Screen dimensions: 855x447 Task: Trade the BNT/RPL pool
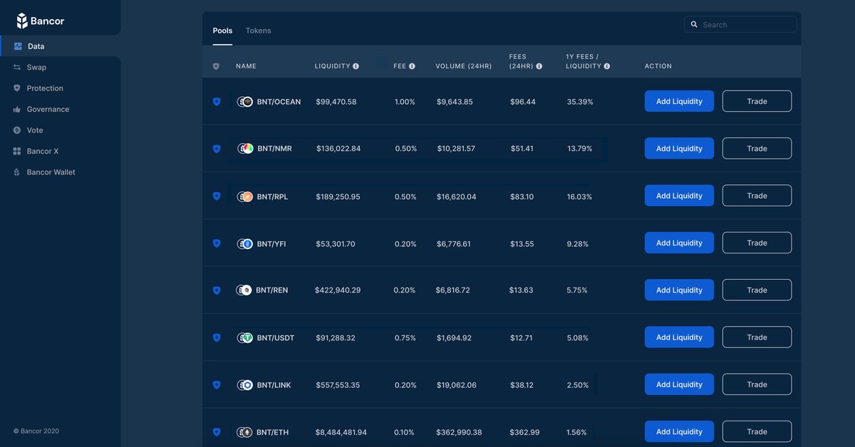[x=757, y=196]
